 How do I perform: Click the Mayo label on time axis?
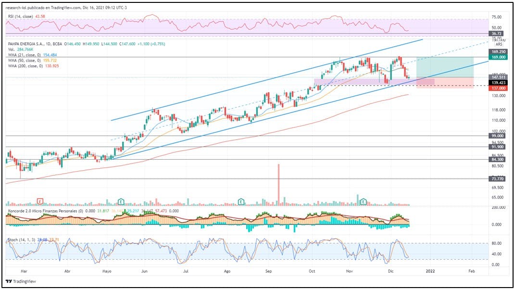tap(107, 271)
